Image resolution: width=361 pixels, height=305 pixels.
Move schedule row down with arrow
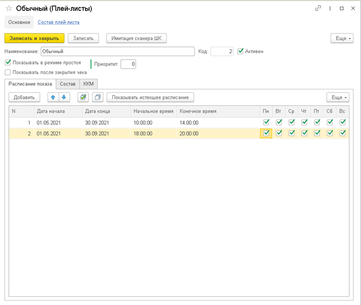point(64,97)
